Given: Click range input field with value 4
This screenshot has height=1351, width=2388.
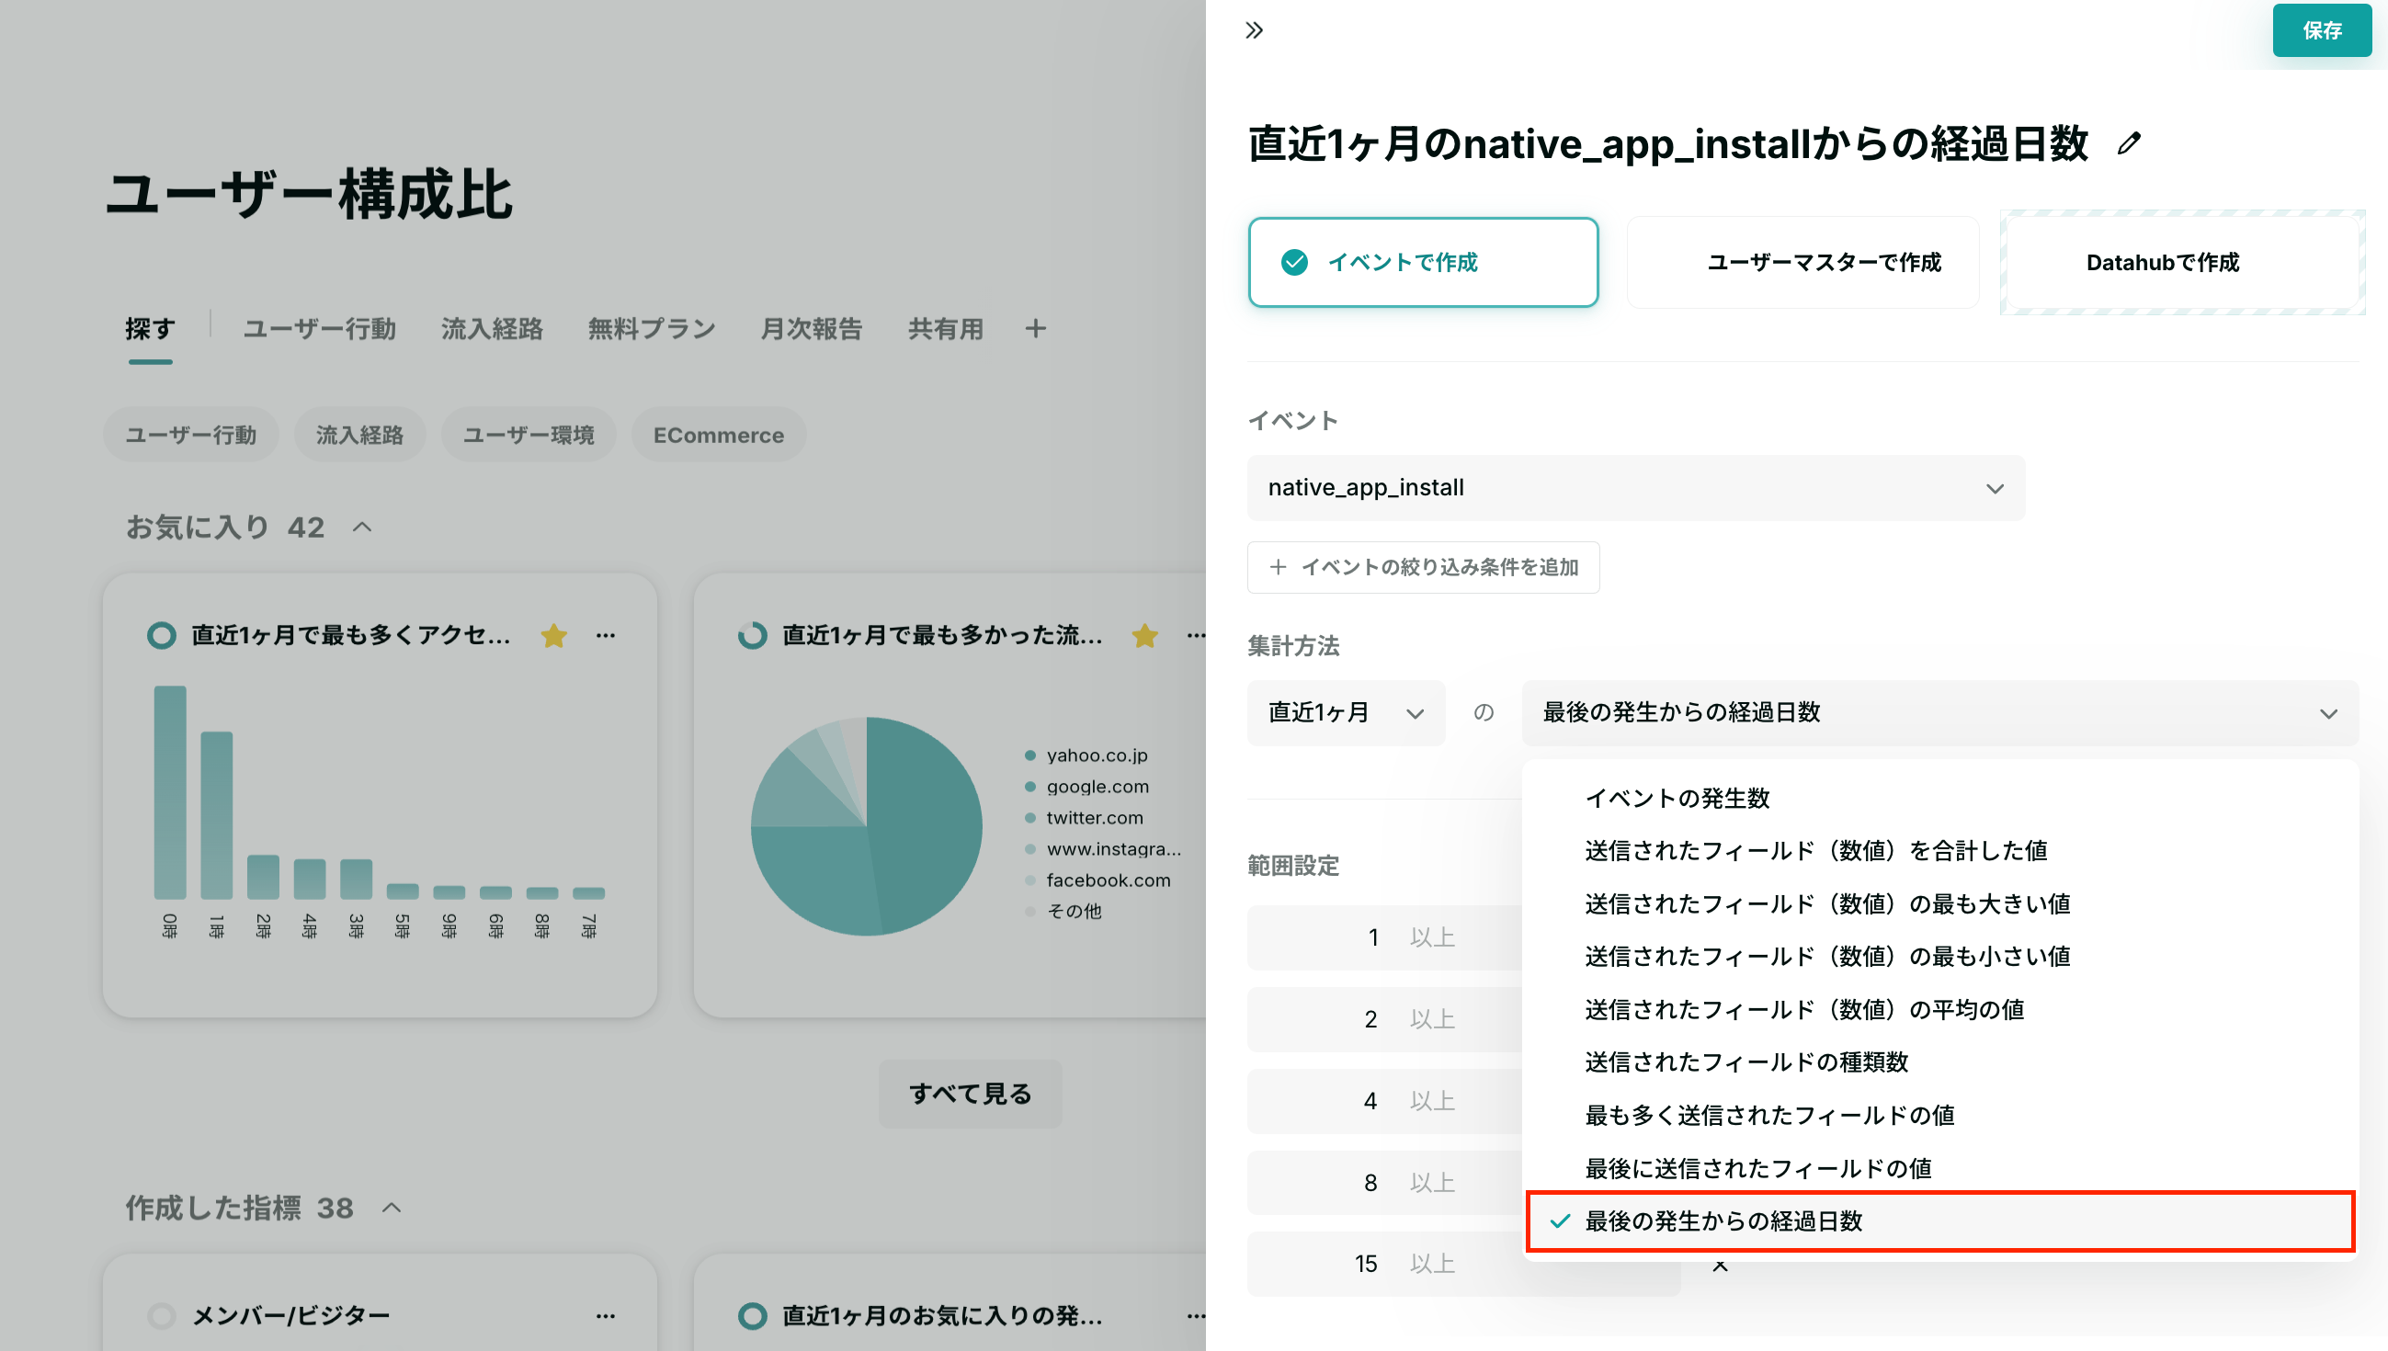Looking at the screenshot, I should (1384, 1101).
